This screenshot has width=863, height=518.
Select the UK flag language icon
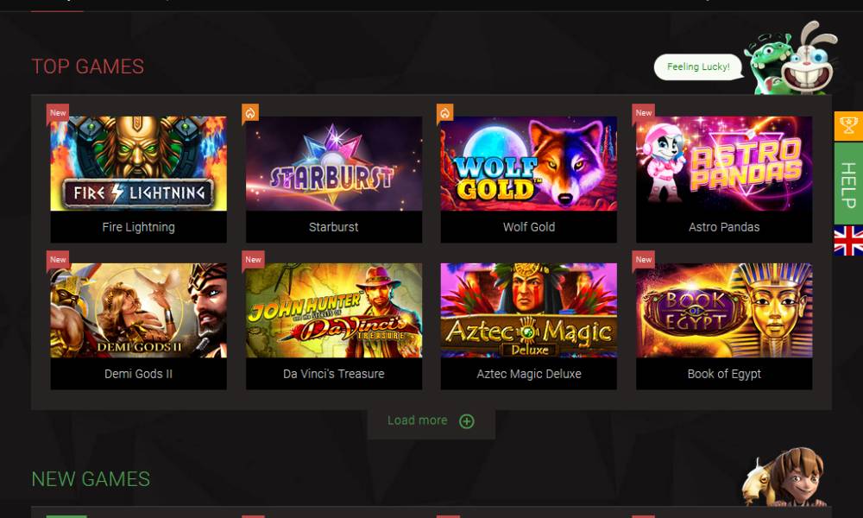pyautogui.click(x=848, y=241)
